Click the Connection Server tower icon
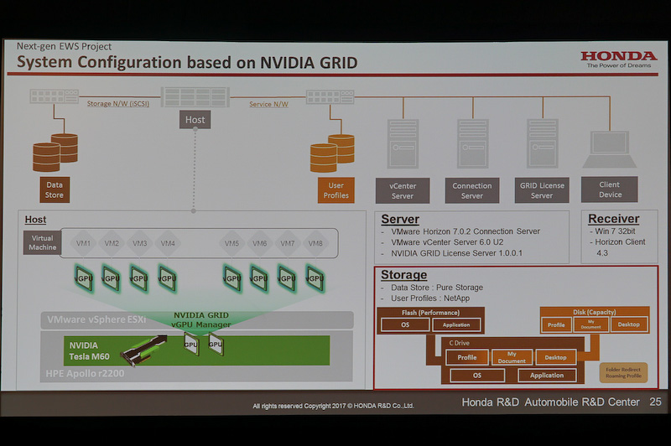The width and height of the screenshot is (671, 446). click(472, 143)
